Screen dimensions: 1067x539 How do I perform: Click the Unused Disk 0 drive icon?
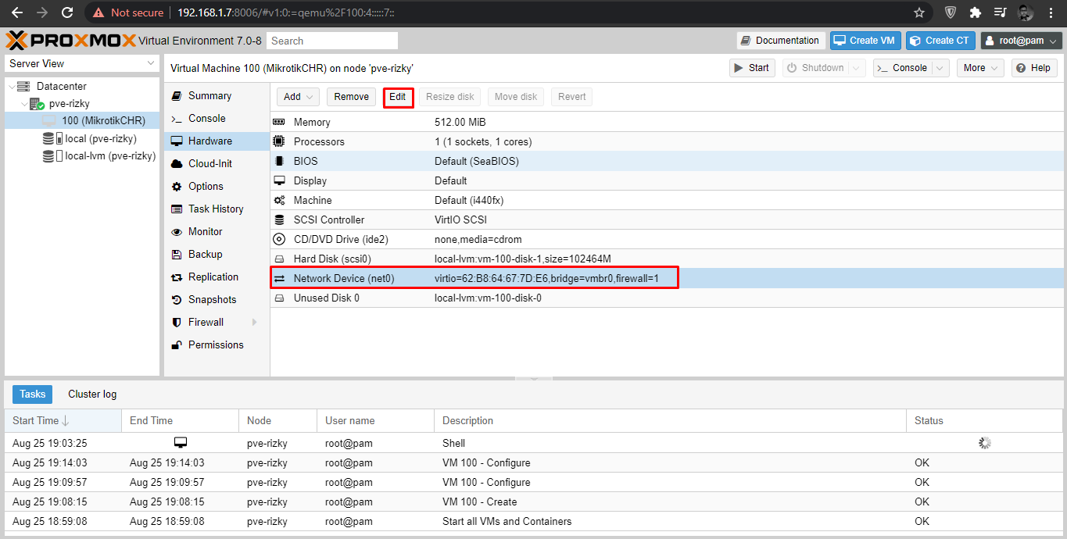pos(279,298)
